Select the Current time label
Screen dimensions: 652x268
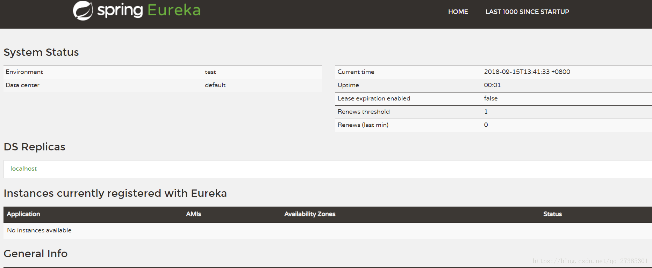click(356, 72)
